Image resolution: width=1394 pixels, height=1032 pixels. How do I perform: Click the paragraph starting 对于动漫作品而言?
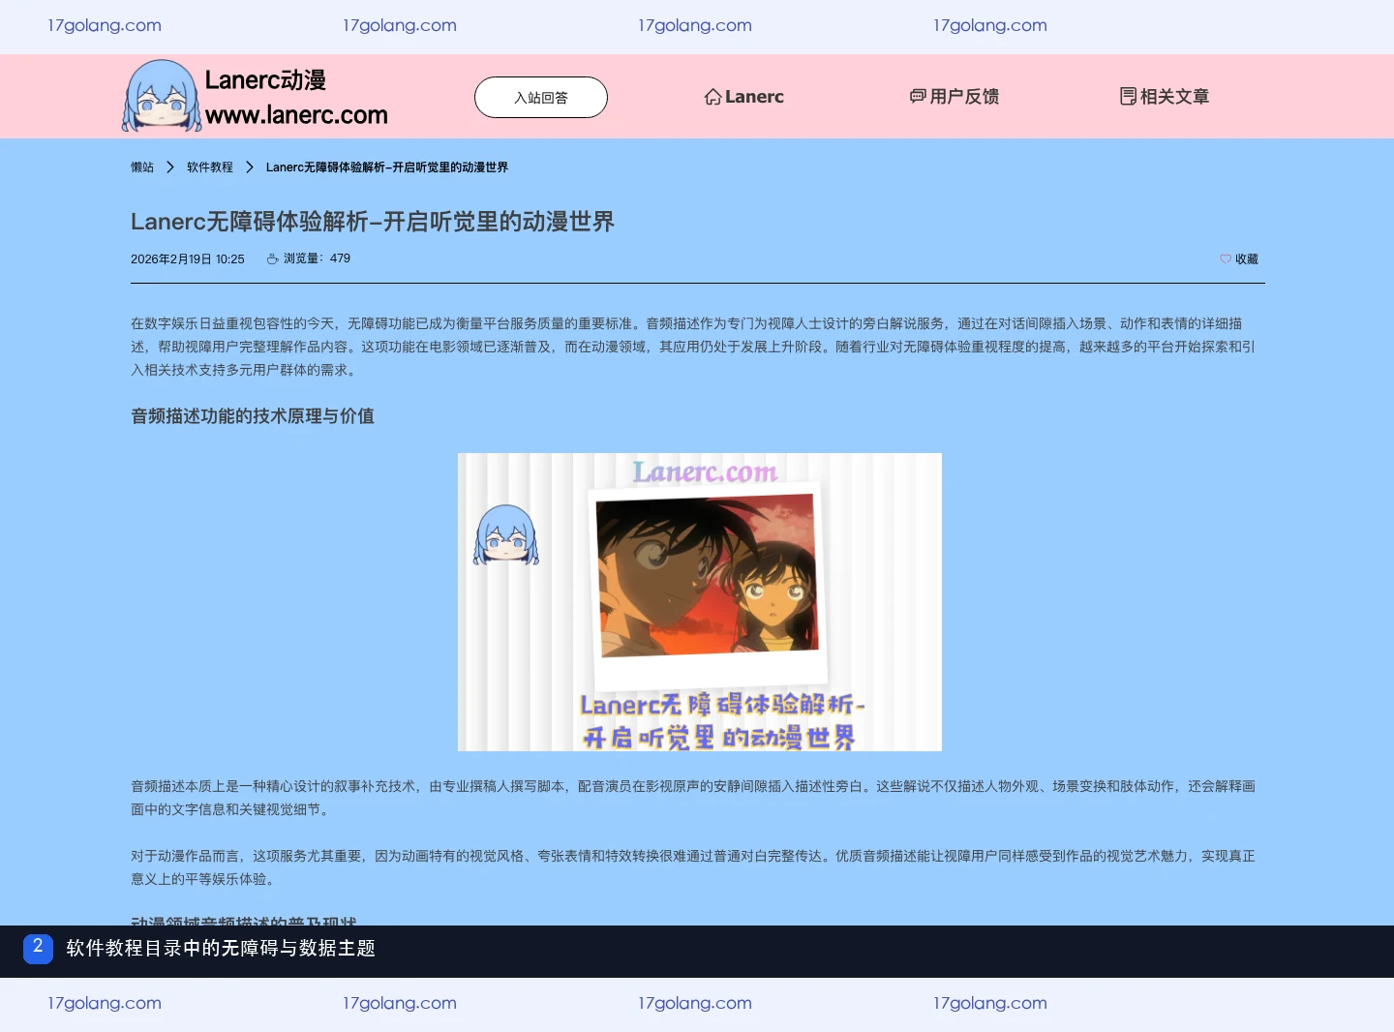point(693,867)
